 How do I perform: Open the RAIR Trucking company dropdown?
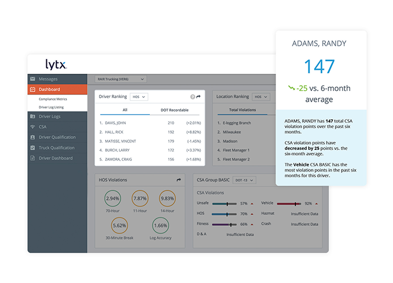point(121,79)
